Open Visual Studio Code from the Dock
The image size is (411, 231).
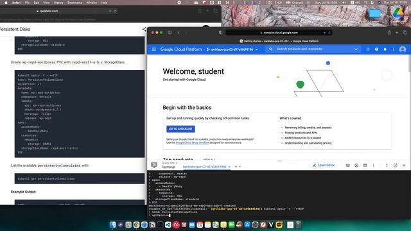coord(168,225)
